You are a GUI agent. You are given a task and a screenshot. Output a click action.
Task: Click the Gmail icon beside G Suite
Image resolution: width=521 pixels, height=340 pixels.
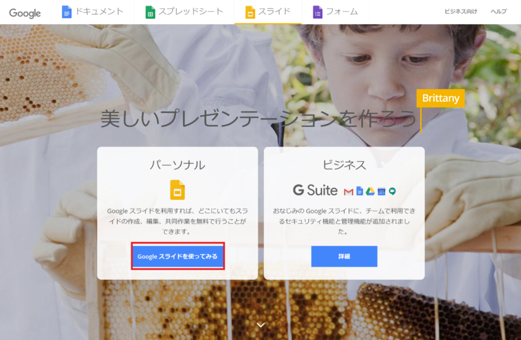pyautogui.click(x=348, y=191)
